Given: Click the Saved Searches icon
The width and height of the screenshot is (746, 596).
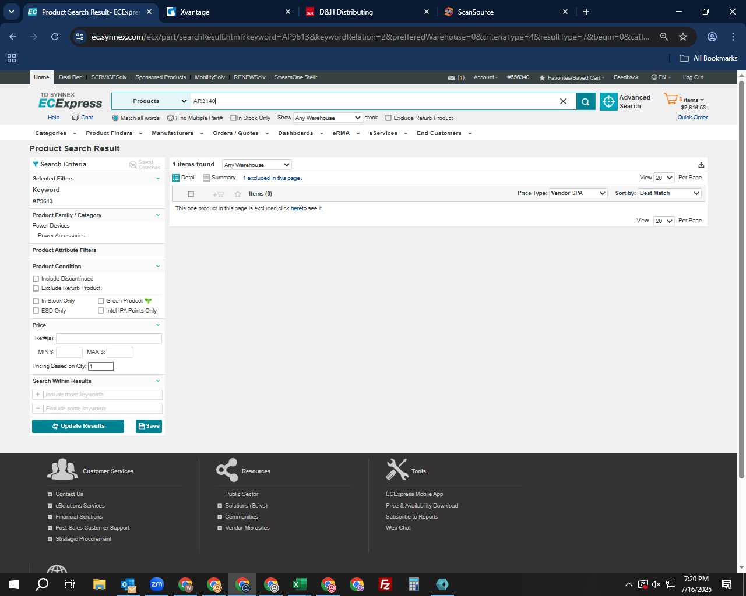Looking at the screenshot, I should [133, 165].
